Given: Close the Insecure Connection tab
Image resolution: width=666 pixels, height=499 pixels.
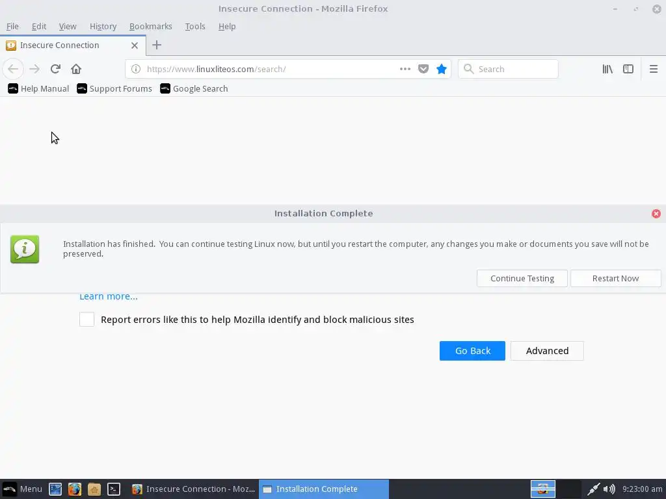Looking at the screenshot, I should pos(135,45).
